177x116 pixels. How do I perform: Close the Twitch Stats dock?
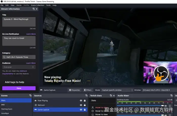click(x=114, y=96)
